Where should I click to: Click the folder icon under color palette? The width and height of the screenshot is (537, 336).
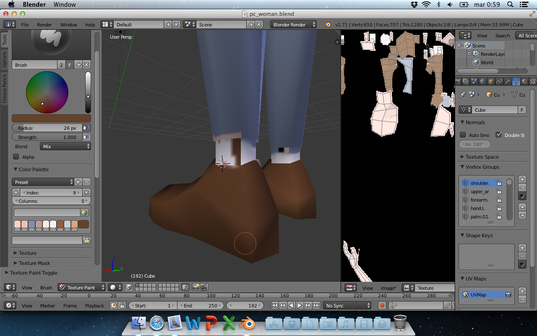[86, 240]
